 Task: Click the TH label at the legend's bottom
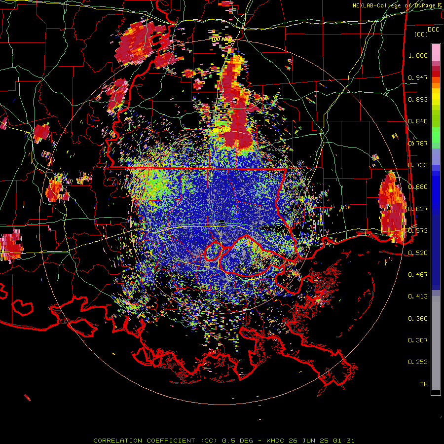point(424,384)
